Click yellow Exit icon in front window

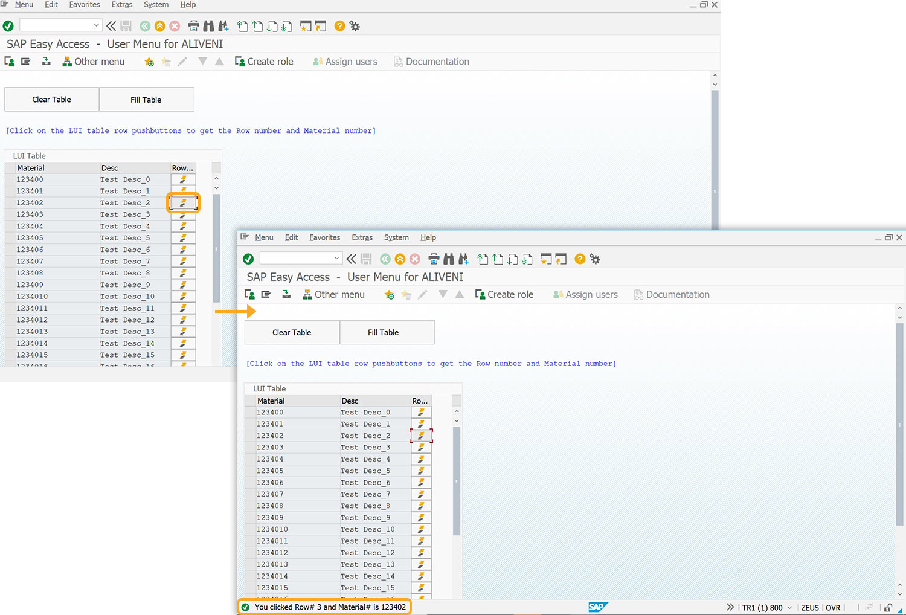[x=400, y=259]
